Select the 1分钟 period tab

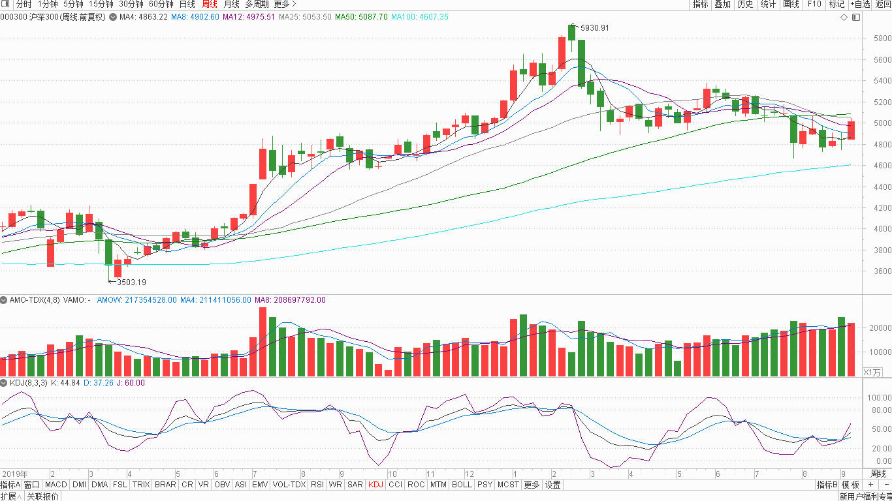[x=48, y=4]
